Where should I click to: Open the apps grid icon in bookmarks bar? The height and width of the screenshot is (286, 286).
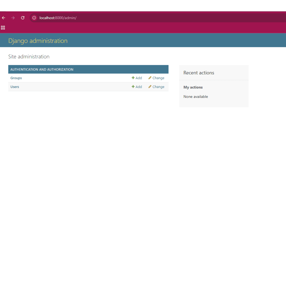(3, 28)
